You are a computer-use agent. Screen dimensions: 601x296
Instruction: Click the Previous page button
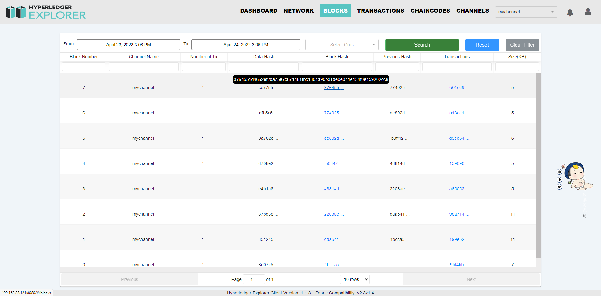click(x=130, y=279)
